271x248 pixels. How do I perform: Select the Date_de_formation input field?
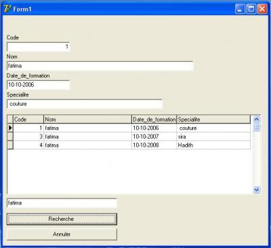click(39, 85)
